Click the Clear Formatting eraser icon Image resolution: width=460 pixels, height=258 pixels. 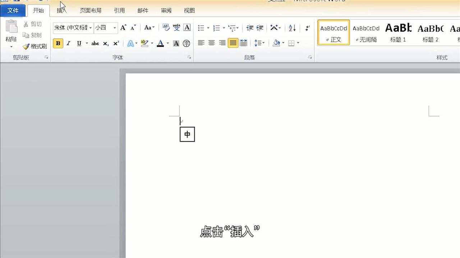click(166, 27)
